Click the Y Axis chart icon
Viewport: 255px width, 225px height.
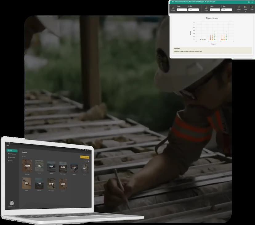tap(245, 7)
